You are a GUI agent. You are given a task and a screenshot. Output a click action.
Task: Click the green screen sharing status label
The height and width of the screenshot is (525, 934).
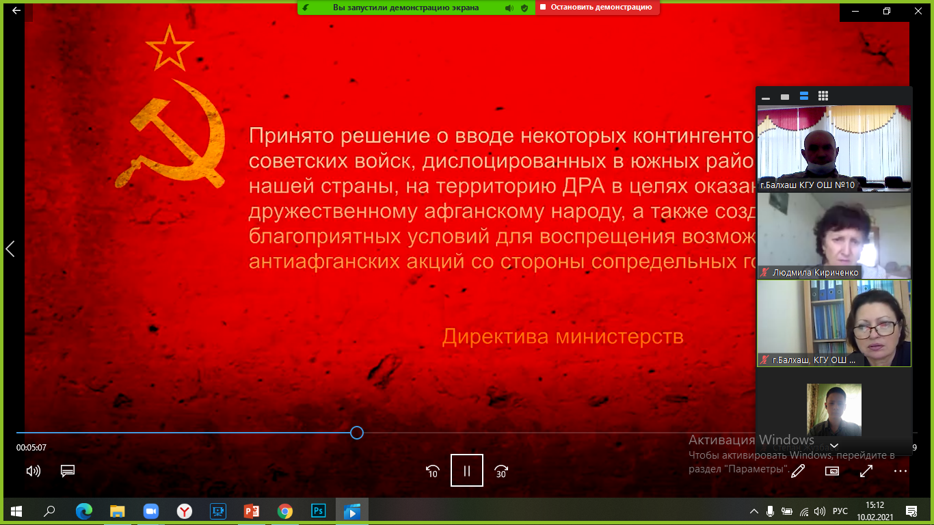click(x=405, y=8)
